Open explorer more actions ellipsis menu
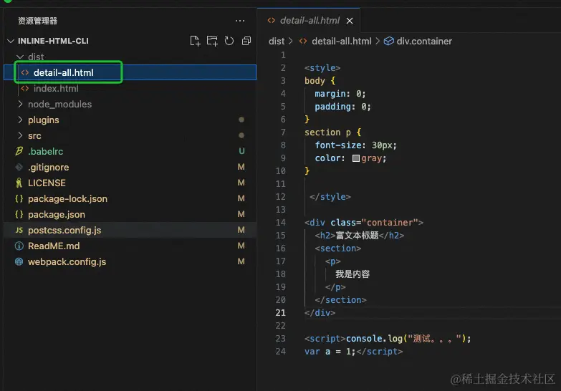Viewport: 561px width, 391px height. 240,21
